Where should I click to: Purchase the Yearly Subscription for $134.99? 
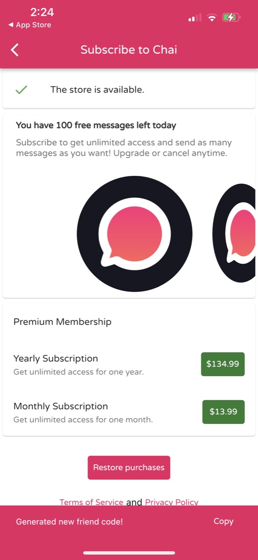click(x=223, y=364)
